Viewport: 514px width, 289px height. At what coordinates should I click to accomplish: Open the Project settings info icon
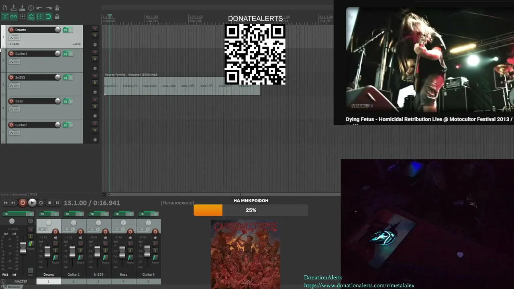[x=31, y=8]
